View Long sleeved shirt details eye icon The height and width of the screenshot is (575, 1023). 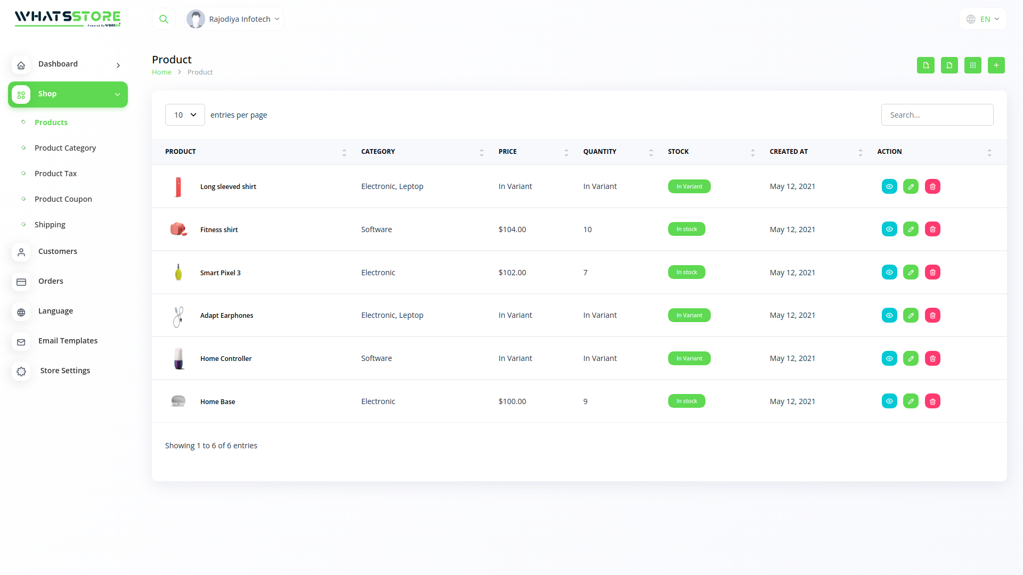[x=889, y=187]
